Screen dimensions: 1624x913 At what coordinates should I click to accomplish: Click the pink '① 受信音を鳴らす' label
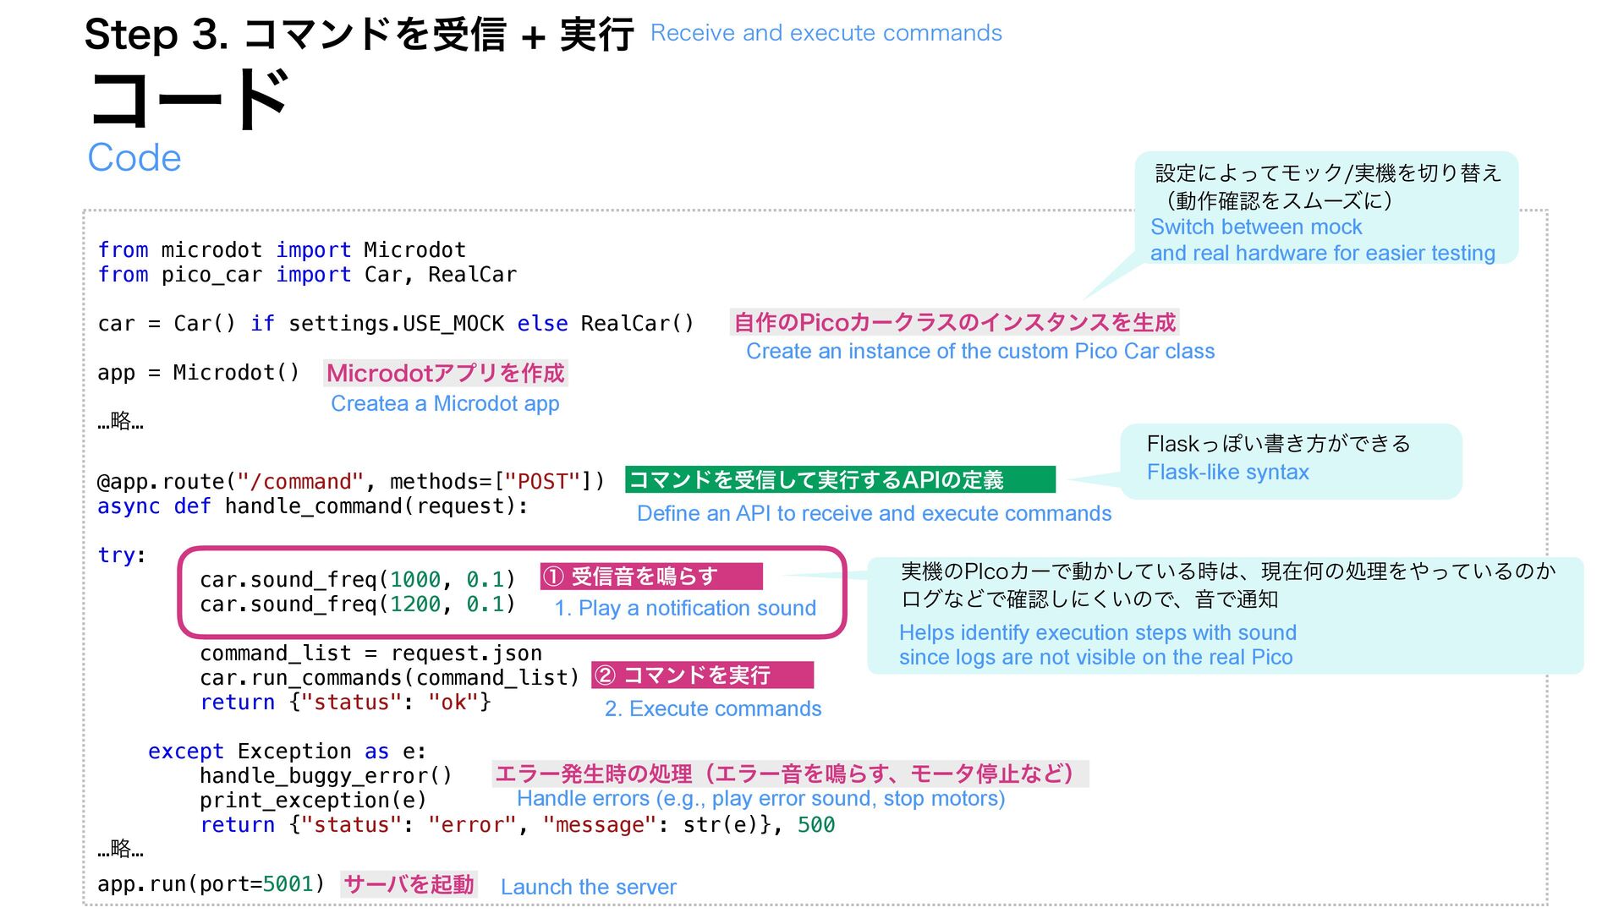pyautogui.click(x=650, y=577)
